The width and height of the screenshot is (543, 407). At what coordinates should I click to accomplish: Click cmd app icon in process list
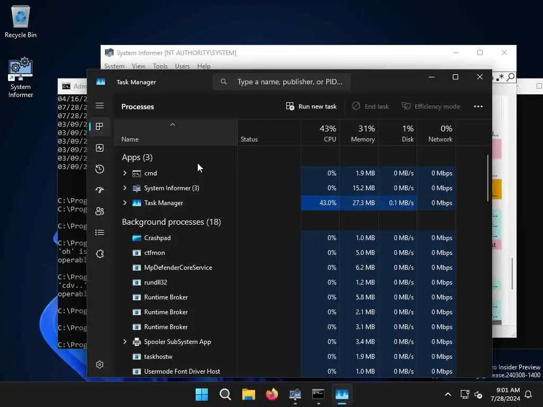[137, 173]
